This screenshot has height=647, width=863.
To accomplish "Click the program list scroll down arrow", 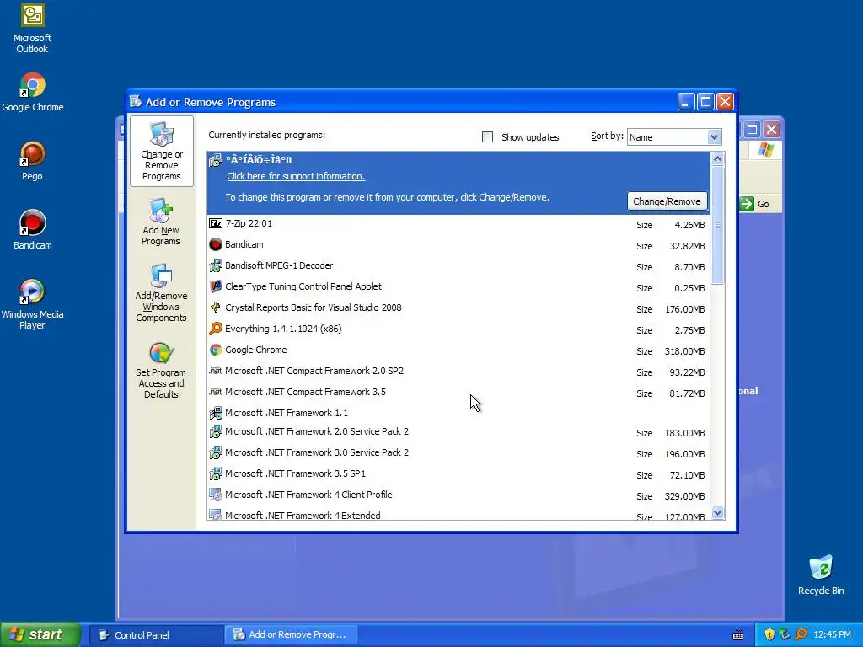I will pyautogui.click(x=717, y=513).
